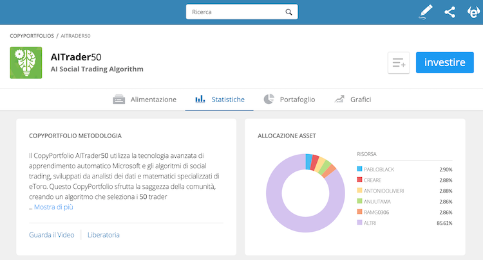Click the Grafici trend arrow icon
The height and width of the screenshot is (260, 483).
pyautogui.click(x=339, y=99)
